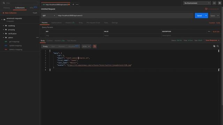Open the Code link
This screenshot has height=125, width=223.
click(218, 23)
